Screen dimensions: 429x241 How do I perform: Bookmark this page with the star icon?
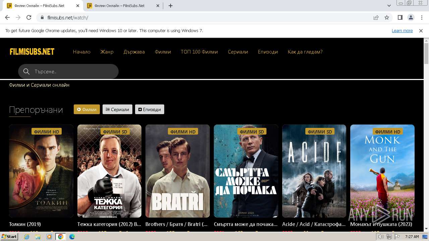click(387, 17)
